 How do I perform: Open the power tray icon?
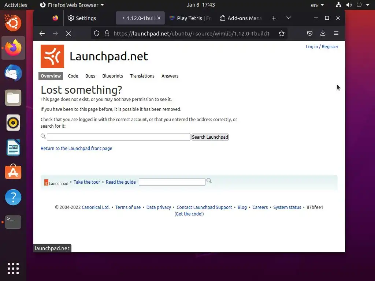click(359, 5)
